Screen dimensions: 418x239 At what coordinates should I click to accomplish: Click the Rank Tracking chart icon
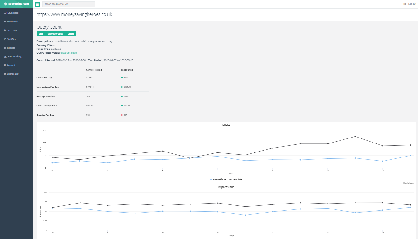click(5, 56)
